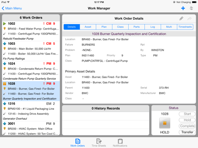Image resolution: width=198 pixels, height=148 pixels.
Task: Tap the '6 Work Orders' list header
Action: tap(31, 18)
